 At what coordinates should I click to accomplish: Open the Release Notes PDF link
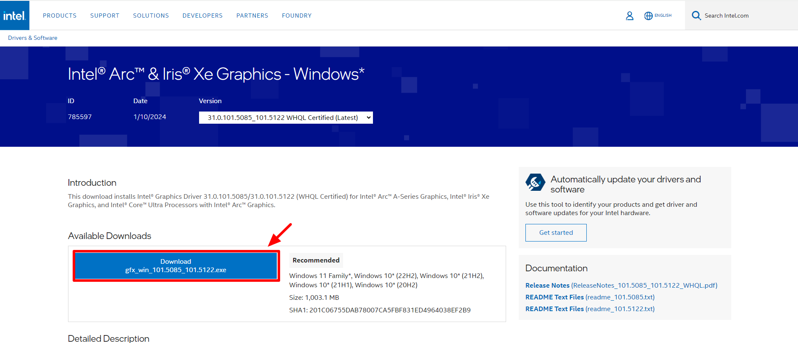click(621, 286)
